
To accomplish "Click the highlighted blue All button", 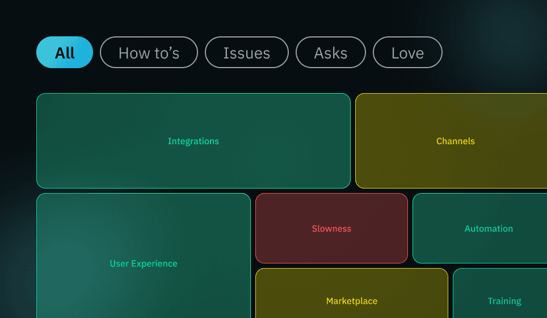I will pyautogui.click(x=65, y=53).
